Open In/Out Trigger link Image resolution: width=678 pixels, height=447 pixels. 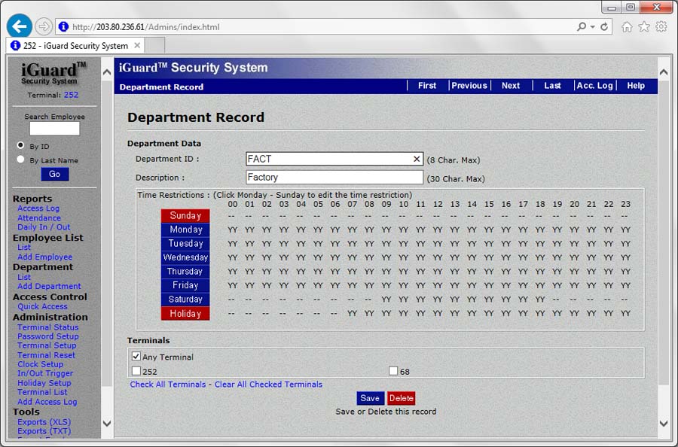pyautogui.click(x=45, y=373)
